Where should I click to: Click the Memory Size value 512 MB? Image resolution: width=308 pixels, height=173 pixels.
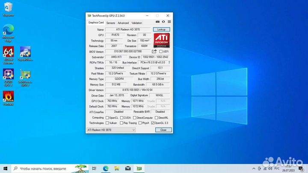(116, 84)
